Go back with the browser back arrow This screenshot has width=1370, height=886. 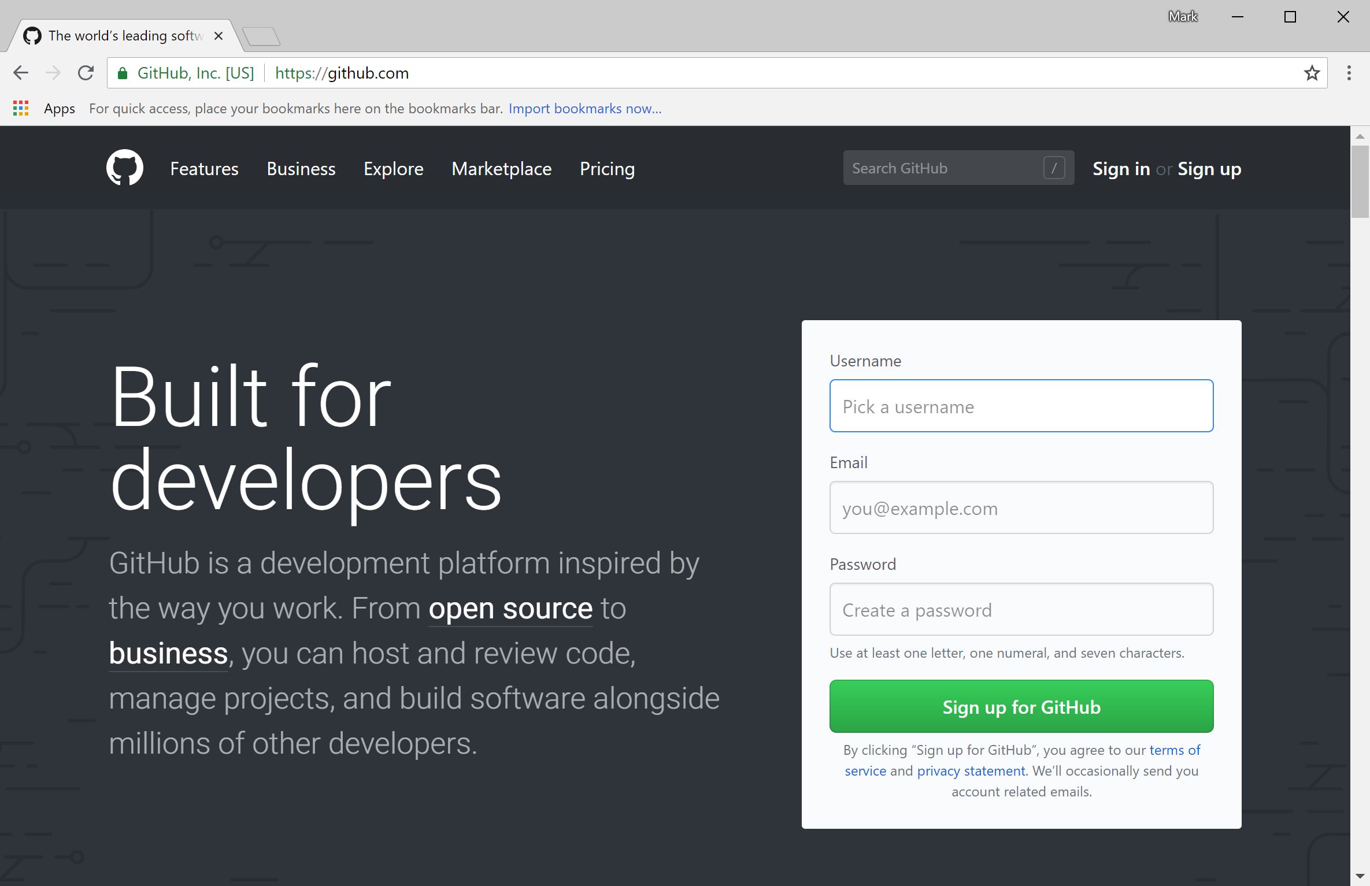(21, 73)
